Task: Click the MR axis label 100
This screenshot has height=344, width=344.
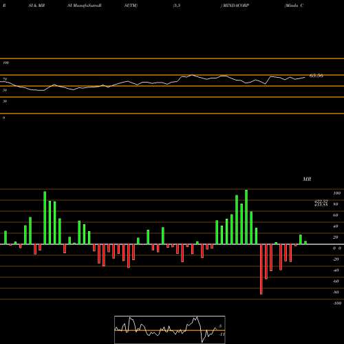Action: (336, 193)
